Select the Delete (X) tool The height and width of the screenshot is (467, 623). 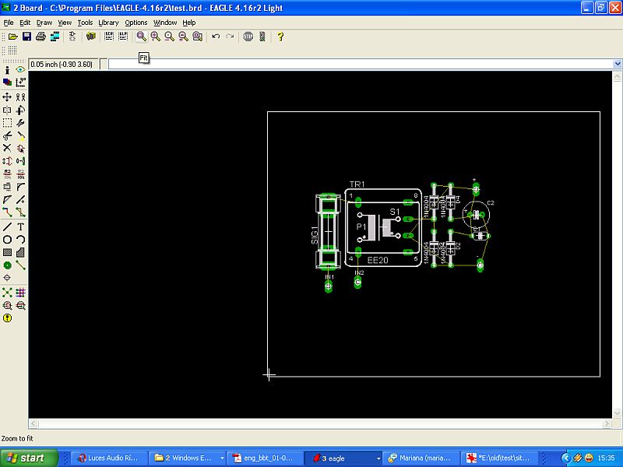[x=7, y=149]
